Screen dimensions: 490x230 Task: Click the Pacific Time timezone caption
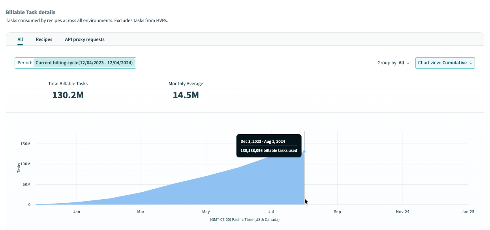pyautogui.click(x=245, y=219)
